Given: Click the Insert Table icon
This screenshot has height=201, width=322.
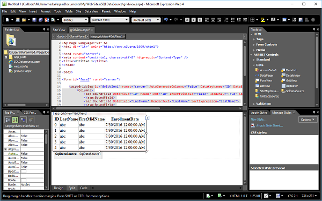Looking at the screenshot, I should (284, 20).
